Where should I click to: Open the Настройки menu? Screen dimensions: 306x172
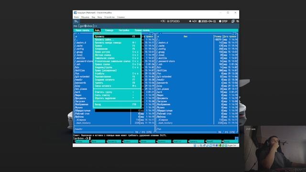tap(124, 31)
